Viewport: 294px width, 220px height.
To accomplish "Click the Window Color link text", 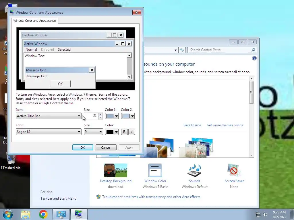I will (155, 181).
